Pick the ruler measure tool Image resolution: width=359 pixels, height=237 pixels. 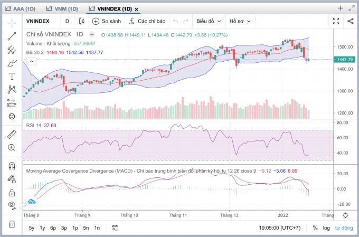click(12, 135)
